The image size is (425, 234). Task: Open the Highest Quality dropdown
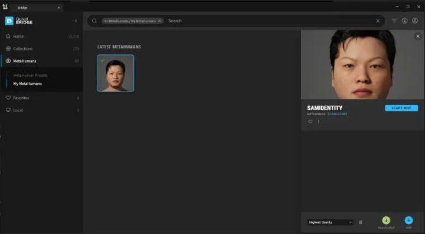tap(330, 222)
